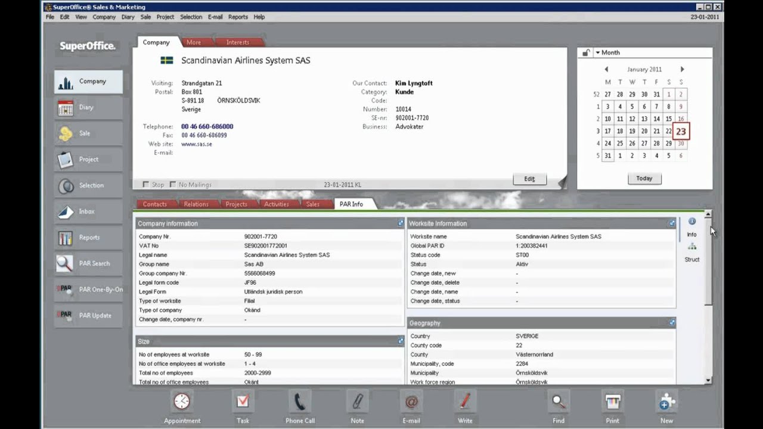
Task: Switch to the Activities tab
Action: tap(277, 204)
